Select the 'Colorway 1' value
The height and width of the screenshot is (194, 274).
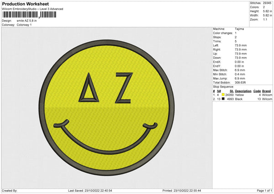tap(24, 25)
